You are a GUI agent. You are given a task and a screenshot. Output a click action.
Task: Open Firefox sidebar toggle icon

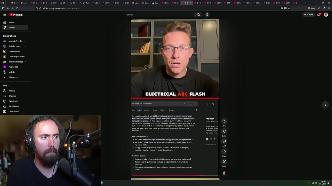pyautogui.click(x=3, y=8)
